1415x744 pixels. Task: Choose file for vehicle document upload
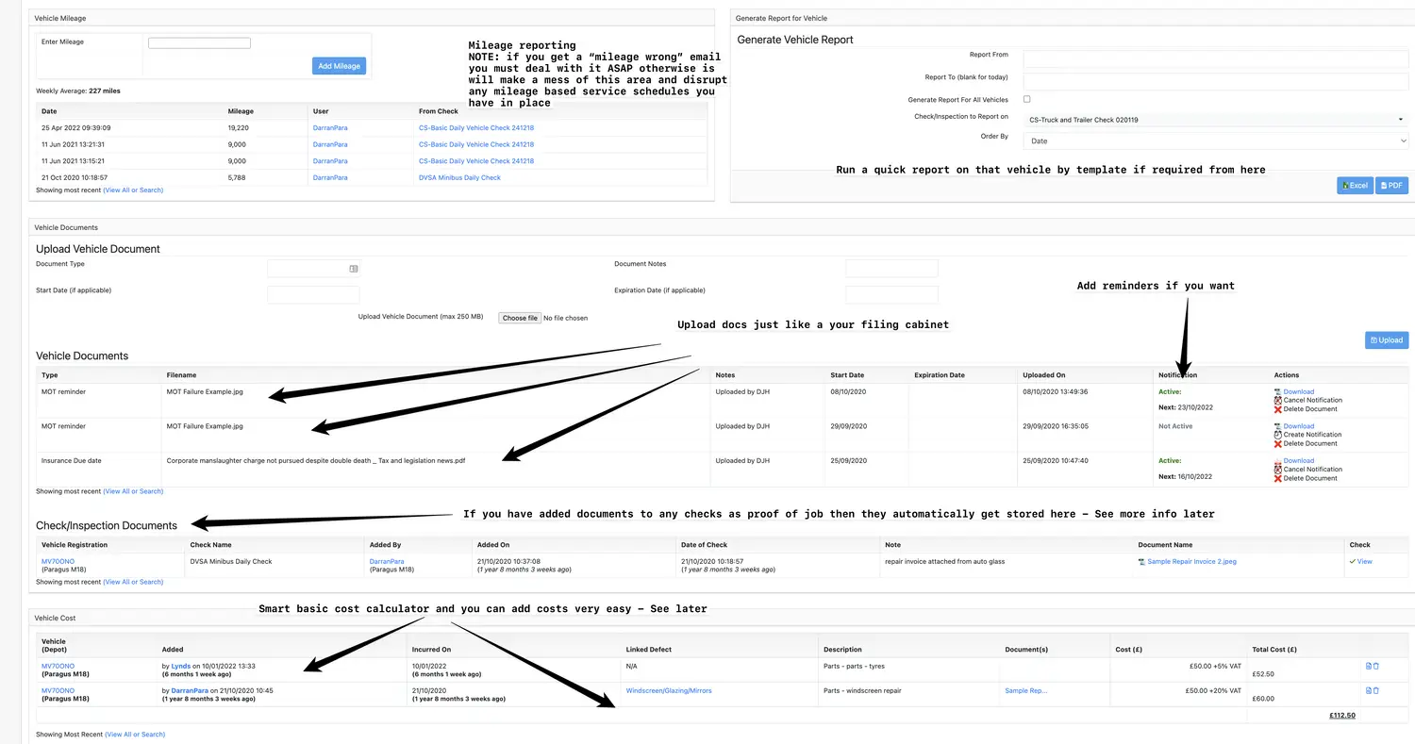pos(520,318)
